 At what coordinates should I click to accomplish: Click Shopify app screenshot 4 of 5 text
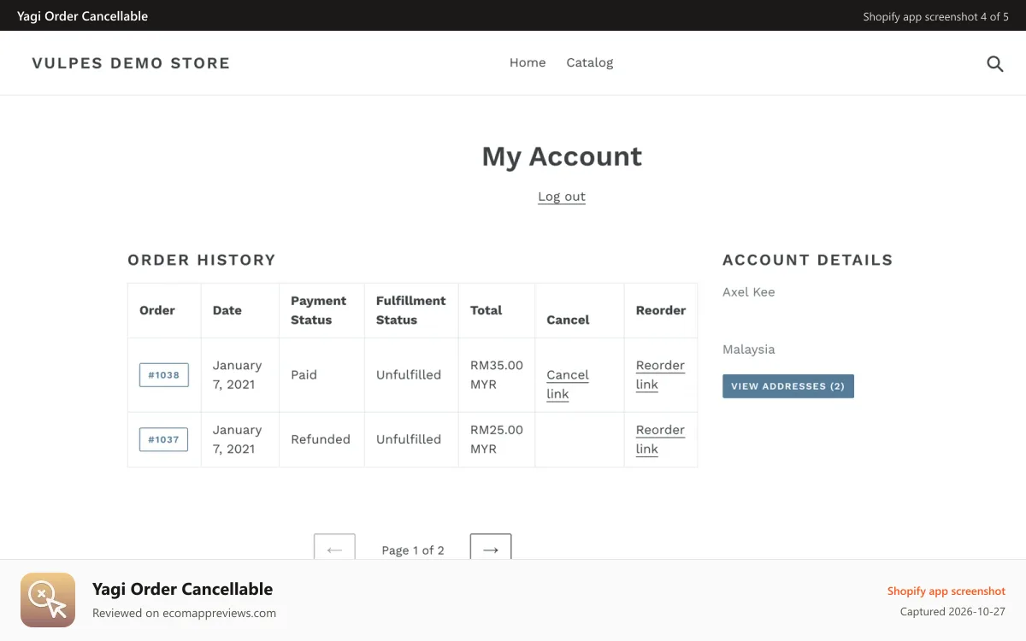point(935,16)
